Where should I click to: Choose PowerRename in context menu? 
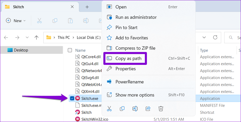pyautogui.click(x=148, y=82)
